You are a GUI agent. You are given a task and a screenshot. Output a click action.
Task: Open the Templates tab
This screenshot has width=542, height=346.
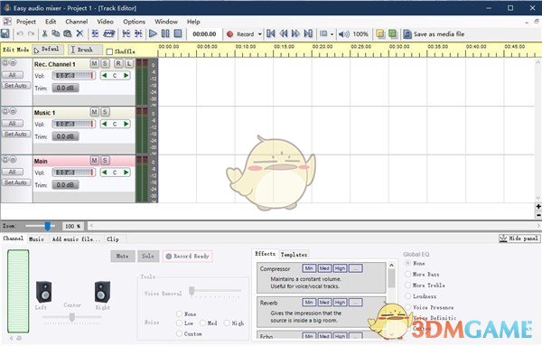click(294, 255)
